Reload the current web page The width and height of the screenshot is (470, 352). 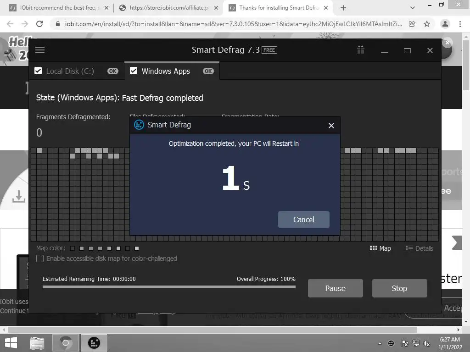point(39,24)
